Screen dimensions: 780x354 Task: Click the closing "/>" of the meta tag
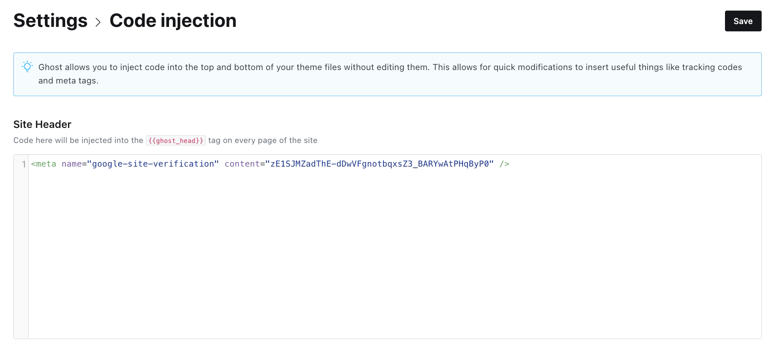coord(504,164)
